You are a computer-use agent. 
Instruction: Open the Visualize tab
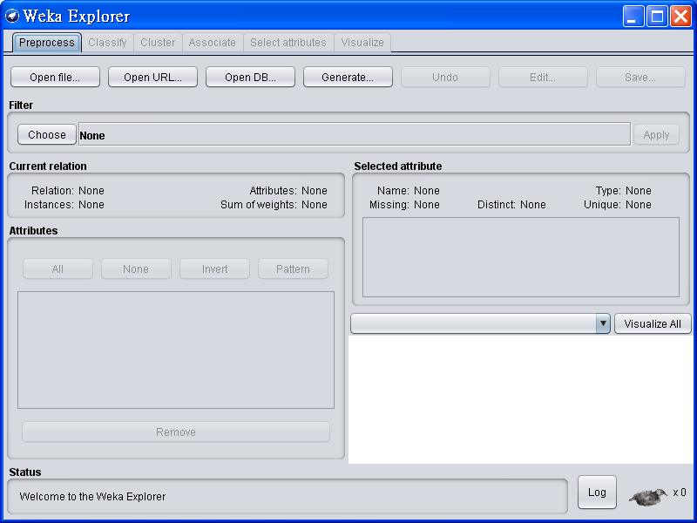tap(362, 43)
